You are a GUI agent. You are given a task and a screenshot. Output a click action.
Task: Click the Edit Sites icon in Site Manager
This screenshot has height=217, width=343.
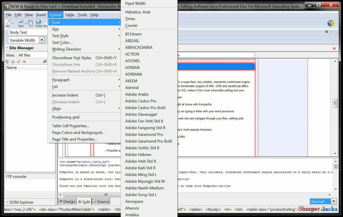tap(19, 62)
